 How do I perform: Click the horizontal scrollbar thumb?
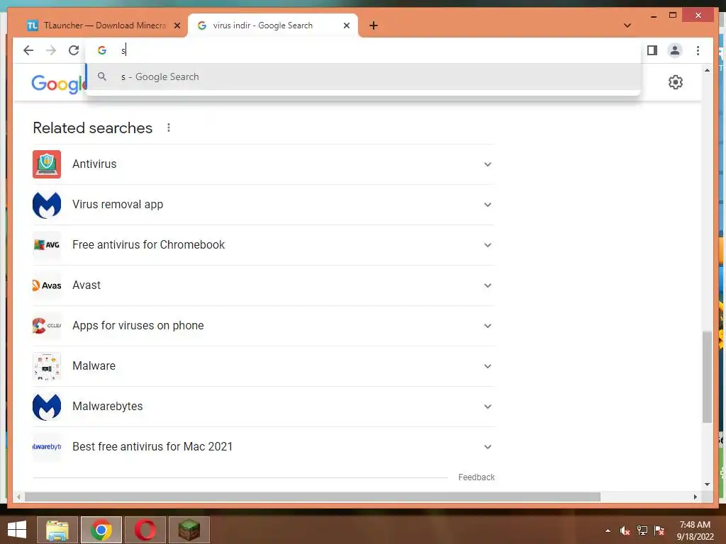313,497
